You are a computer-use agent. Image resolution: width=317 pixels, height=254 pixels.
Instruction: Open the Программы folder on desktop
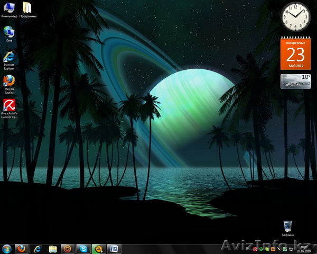coord(26,8)
